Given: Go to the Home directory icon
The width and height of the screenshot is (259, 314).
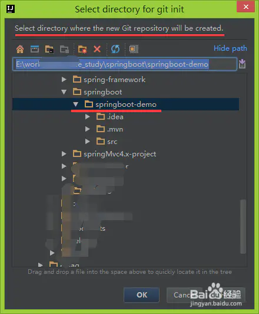Looking at the screenshot, I should 20,49.
